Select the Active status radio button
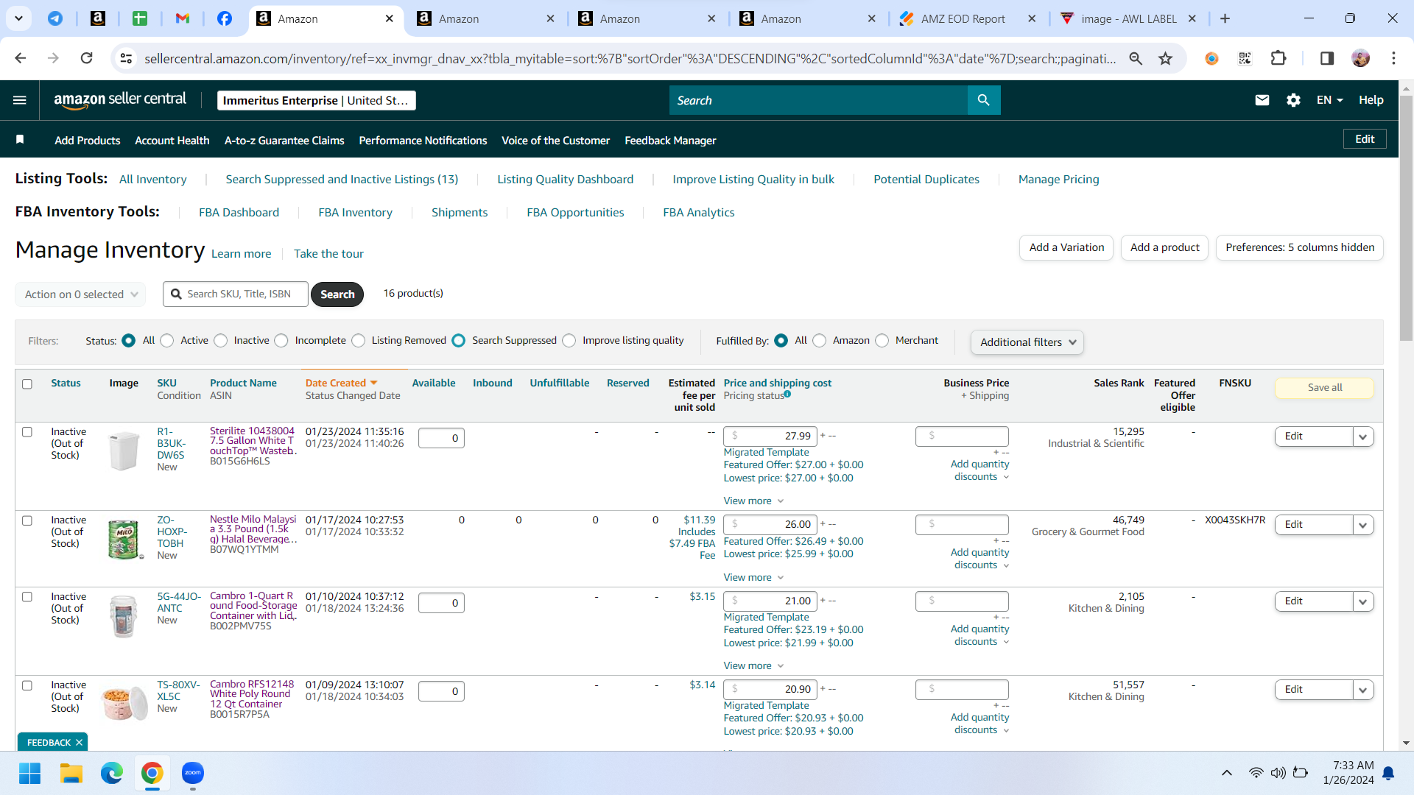Image resolution: width=1414 pixels, height=795 pixels. [x=167, y=341]
